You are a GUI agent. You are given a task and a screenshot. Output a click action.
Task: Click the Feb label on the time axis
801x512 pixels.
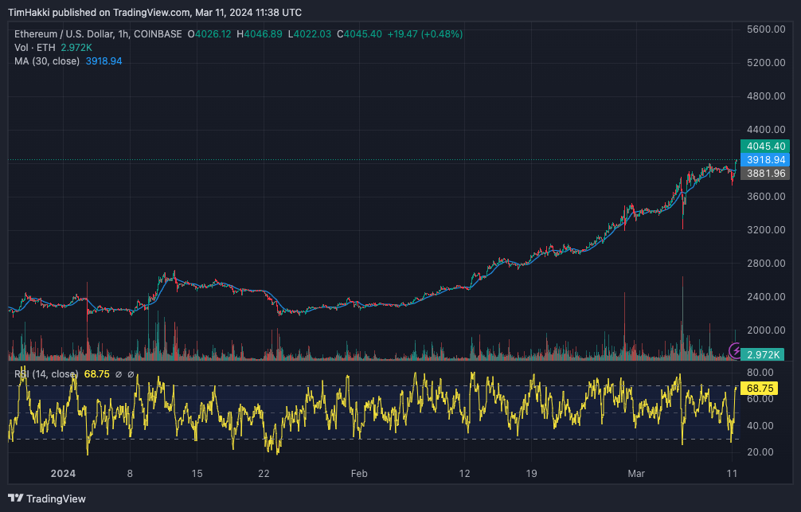coord(359,474)
